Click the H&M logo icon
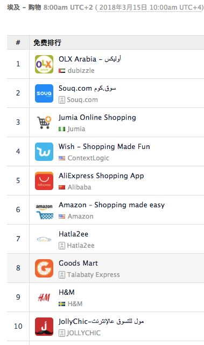 (x=44, y=297)
